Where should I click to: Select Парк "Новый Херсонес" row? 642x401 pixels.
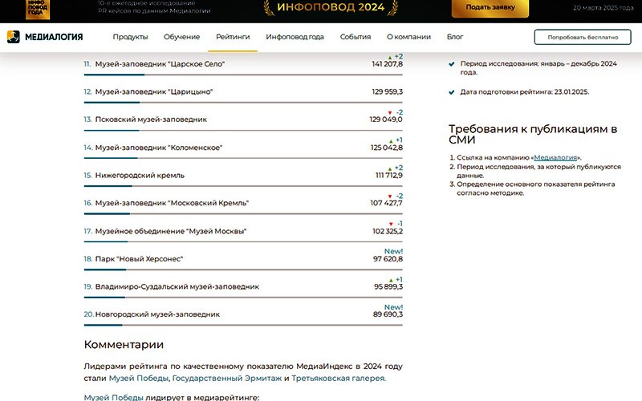243,259
